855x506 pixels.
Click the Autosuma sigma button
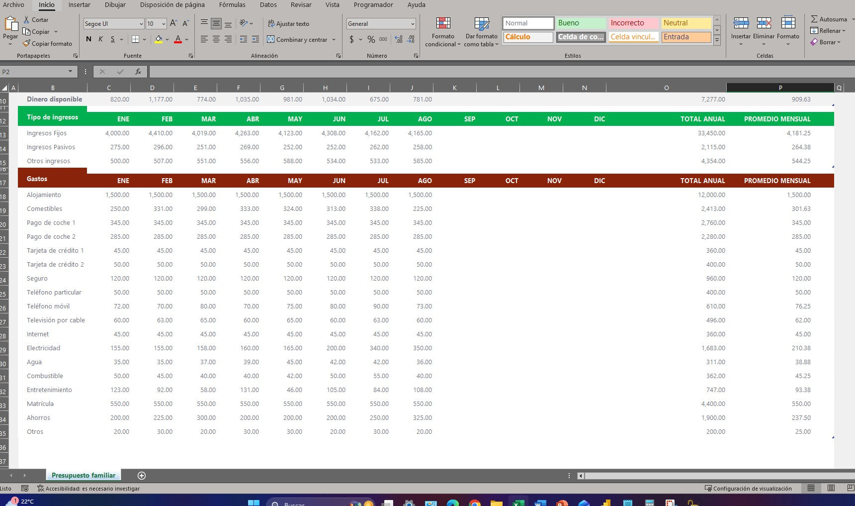coord(829,19)
